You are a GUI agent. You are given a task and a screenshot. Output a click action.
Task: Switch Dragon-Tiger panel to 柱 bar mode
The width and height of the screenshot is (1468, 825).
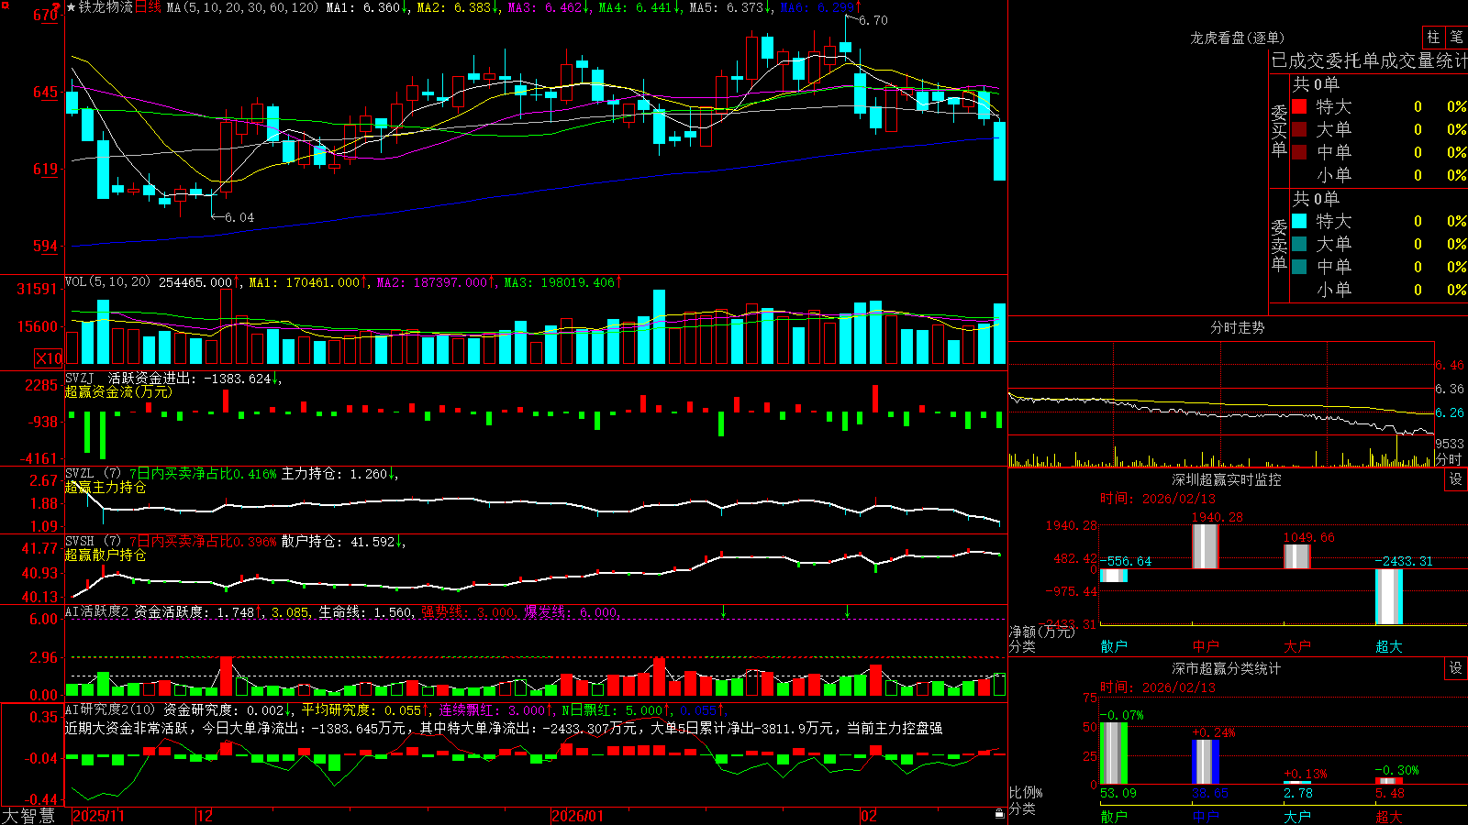click(1434, 37)
